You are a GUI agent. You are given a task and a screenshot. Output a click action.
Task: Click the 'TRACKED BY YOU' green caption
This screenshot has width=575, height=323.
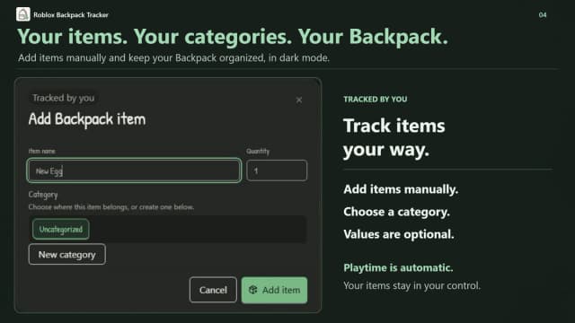pyautogui.click(x=376, y=100)
